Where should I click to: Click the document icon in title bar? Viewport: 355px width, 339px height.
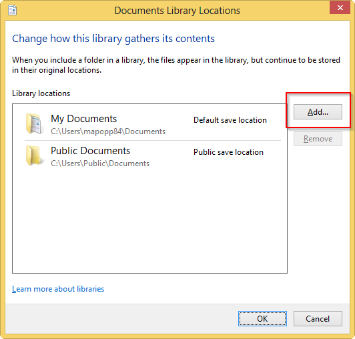[x=12, y=10]
